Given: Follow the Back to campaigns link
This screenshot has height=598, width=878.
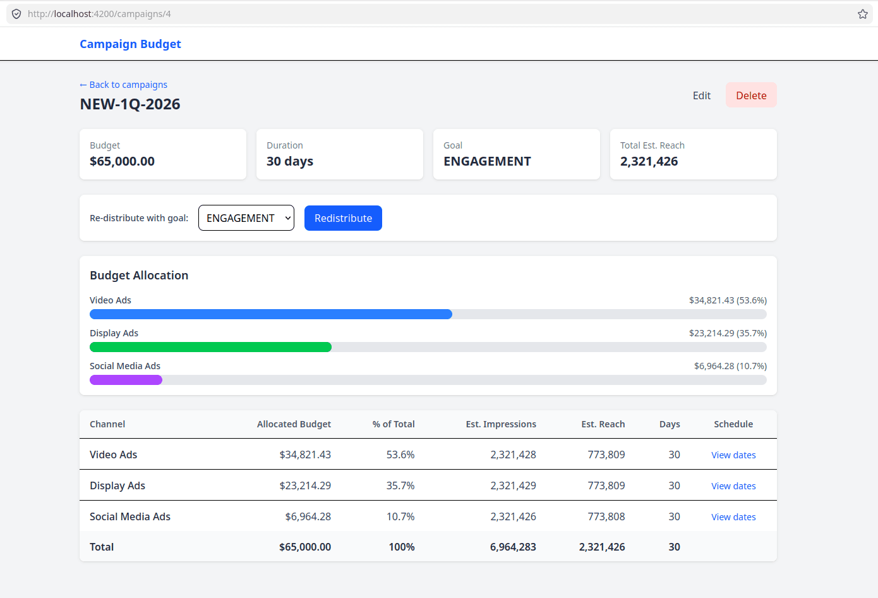Looking at the screenshot, I should [123, 84].
